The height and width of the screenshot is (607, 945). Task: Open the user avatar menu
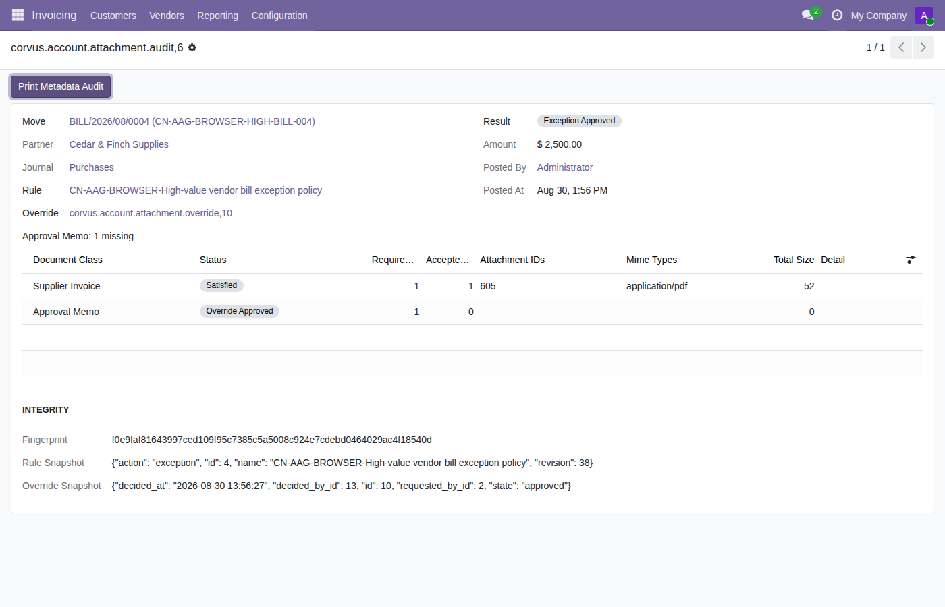click(924, 16)
